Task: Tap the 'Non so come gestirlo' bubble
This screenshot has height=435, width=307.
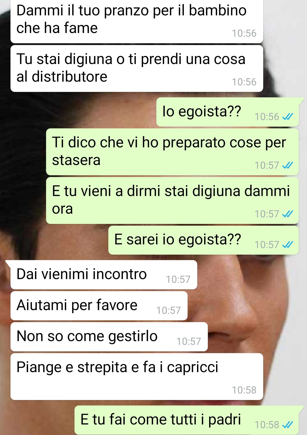Action: click(109, 337)
